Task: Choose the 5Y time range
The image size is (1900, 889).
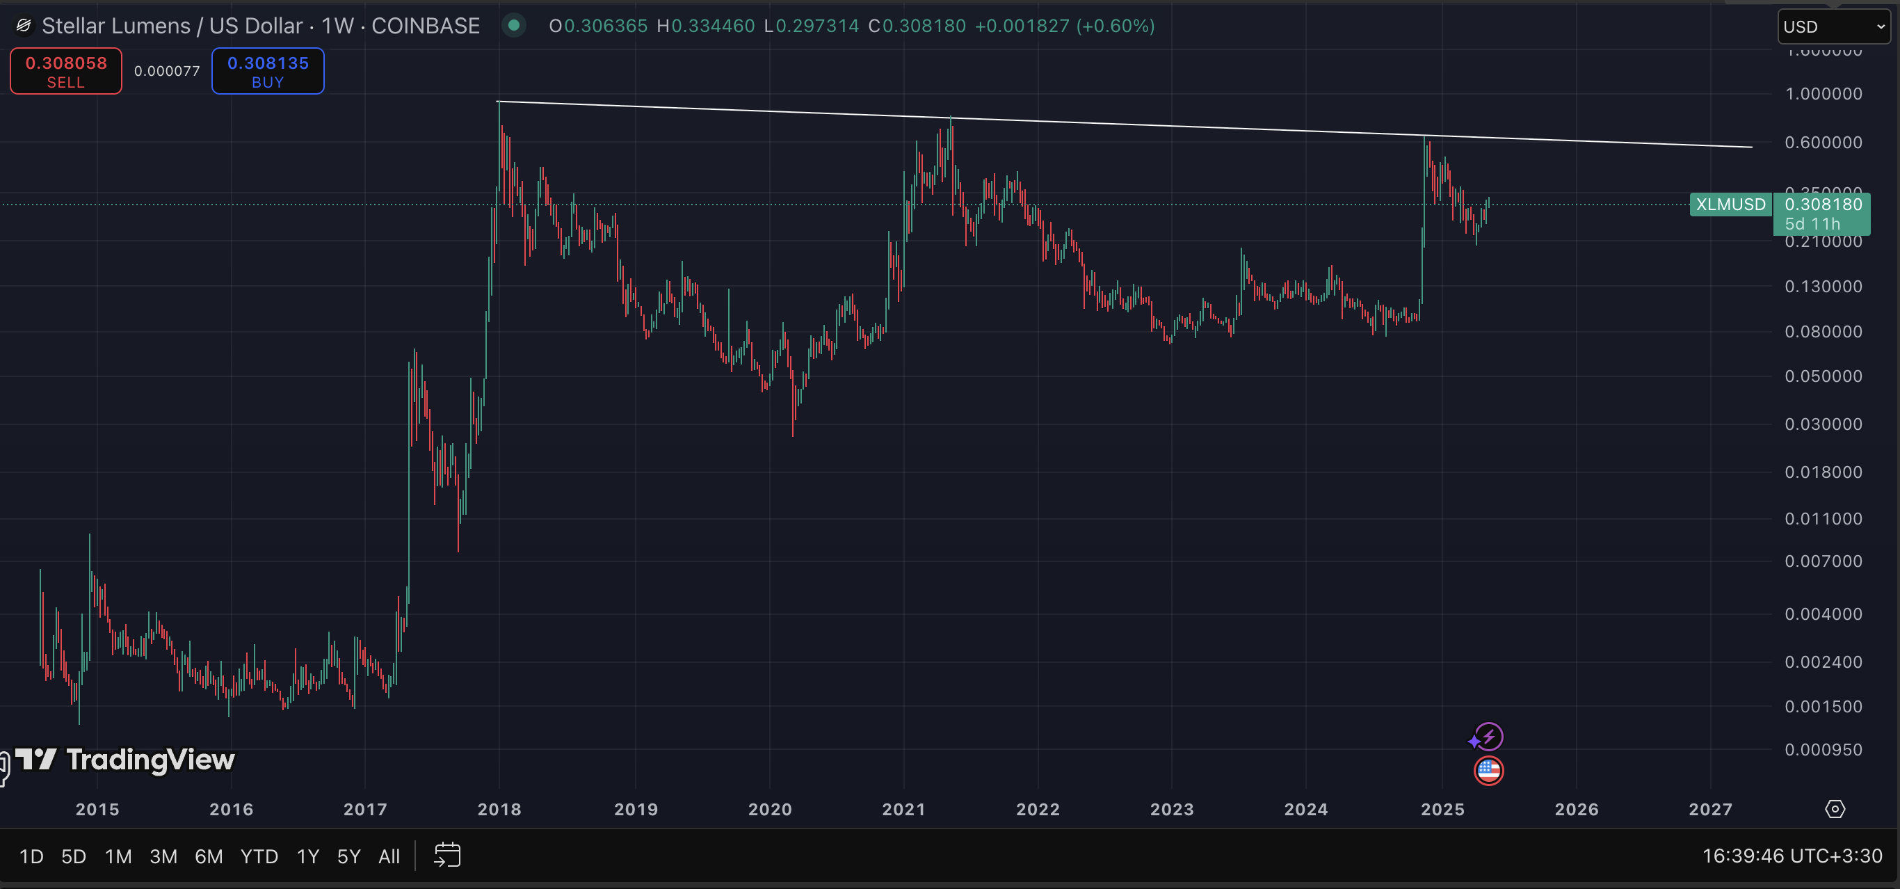Action: tap(348, 856)
